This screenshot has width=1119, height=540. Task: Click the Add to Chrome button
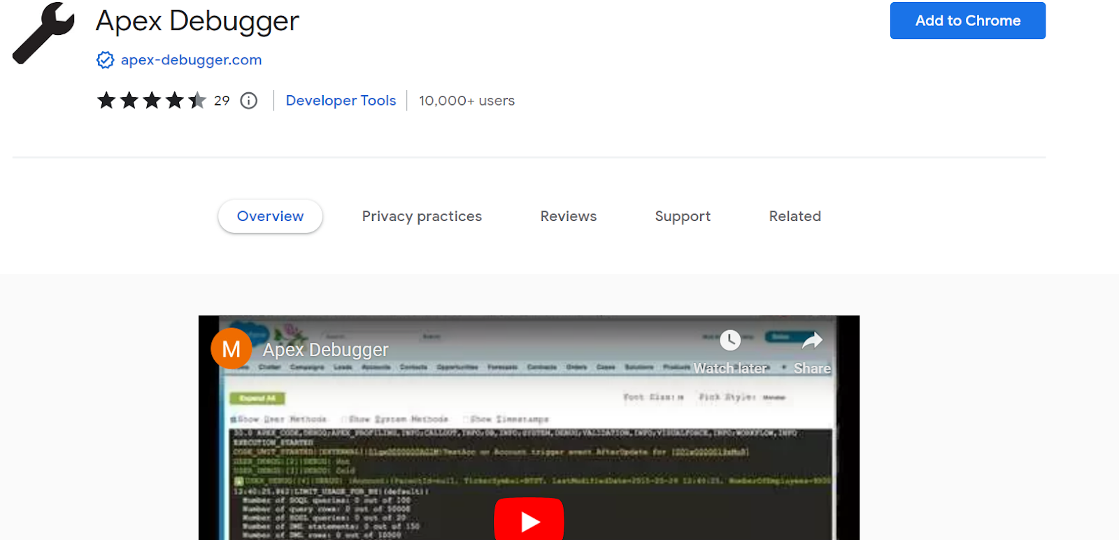coord(967,21)
